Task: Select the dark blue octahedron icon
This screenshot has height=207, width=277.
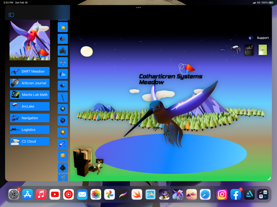Action: tap(63, 85)
